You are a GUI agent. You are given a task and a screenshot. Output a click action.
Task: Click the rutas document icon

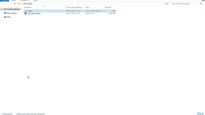(x=26, y=11)
